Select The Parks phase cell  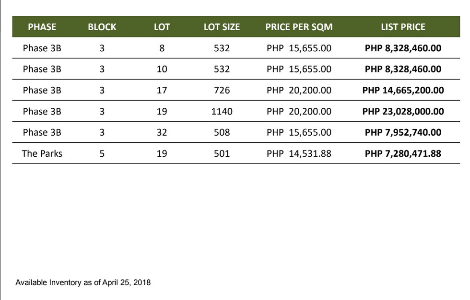(x=42, y=153)
